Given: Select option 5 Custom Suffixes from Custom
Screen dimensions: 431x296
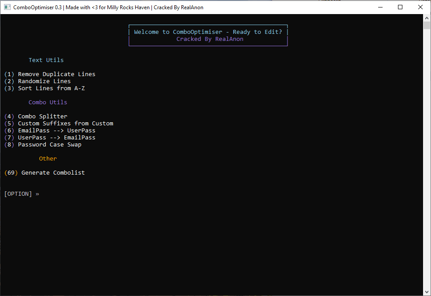Looking at the screenshot, I should (x=58, y=123).
